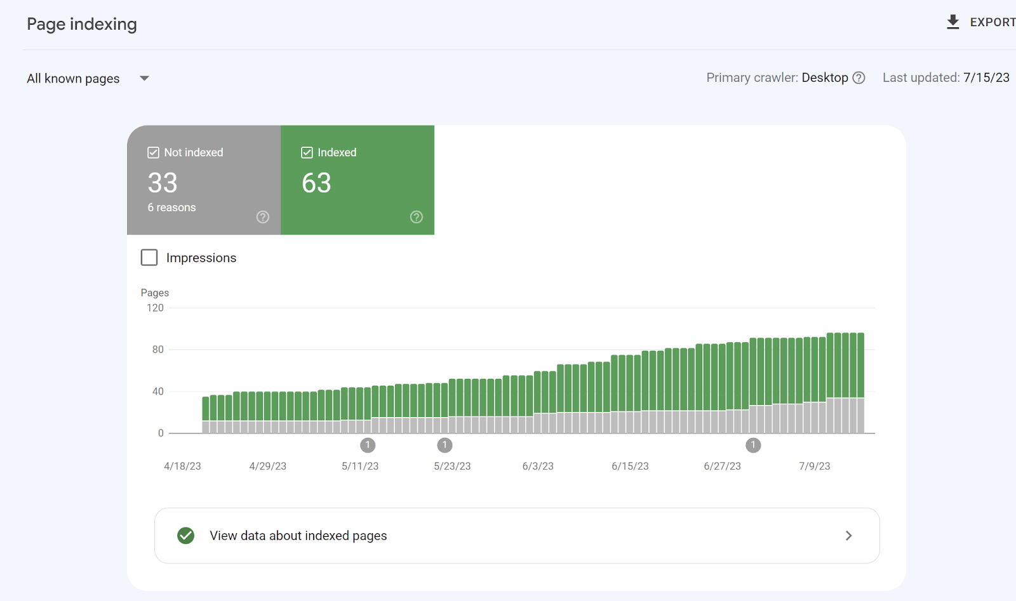Click the 6 reasons text
This screenshot has height=601, width=1016.
point(172,208)
